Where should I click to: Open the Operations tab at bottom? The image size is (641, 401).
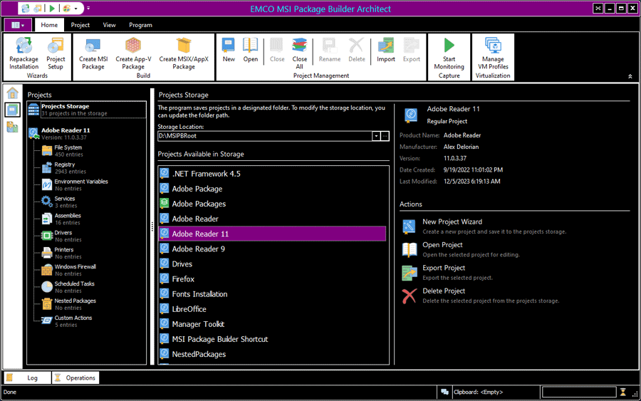point(75,377)
